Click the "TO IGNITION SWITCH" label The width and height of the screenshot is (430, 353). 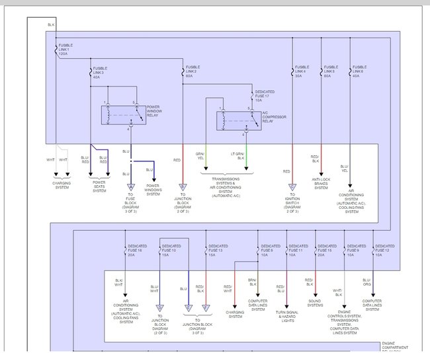(292, 203)
